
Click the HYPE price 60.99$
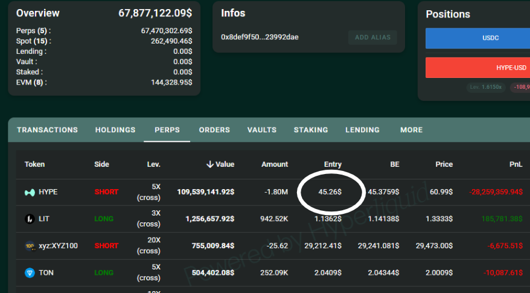coord(441,192)
